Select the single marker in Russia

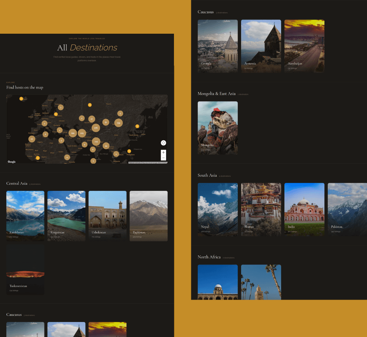pyautogui.click(x=90, y=105)
